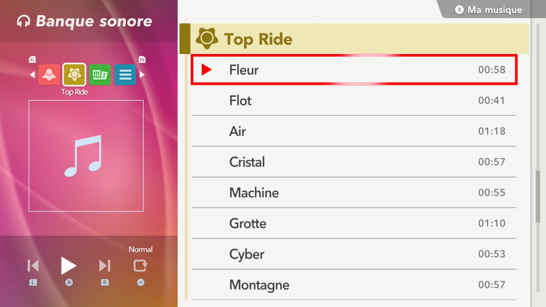Viewport: 546px width, 307px height.
Task: Open the Ma musique tab
Action: coord(489,10)
